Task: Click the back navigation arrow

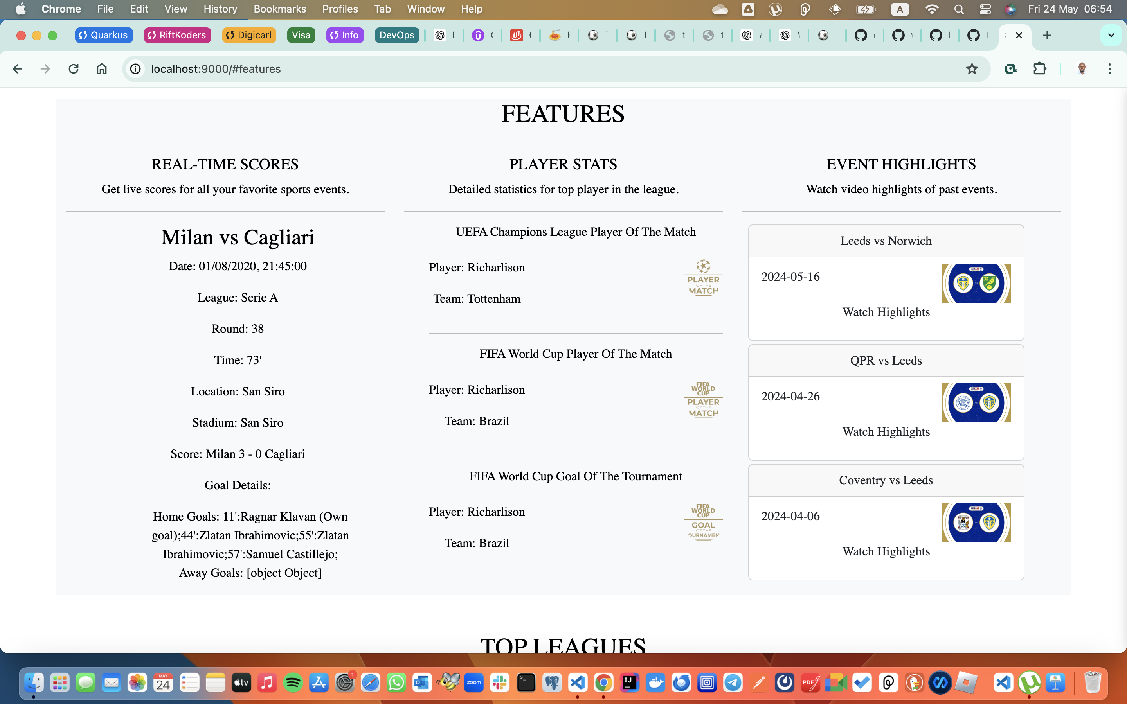Action: pos(18,69)
